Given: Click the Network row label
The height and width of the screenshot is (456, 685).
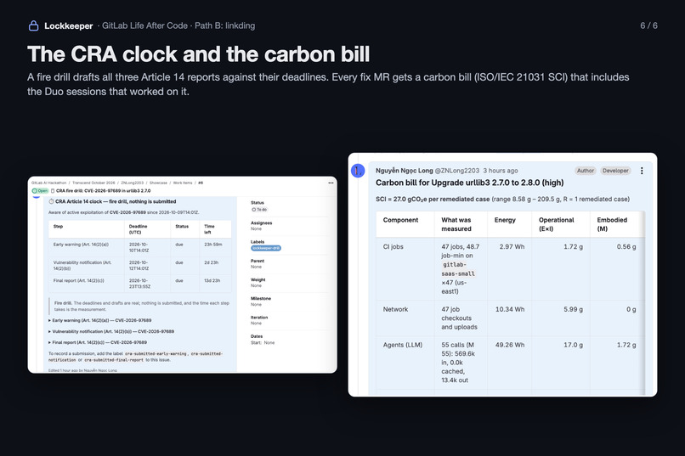Looking at the screenshot, I should (x=395, y=309).
